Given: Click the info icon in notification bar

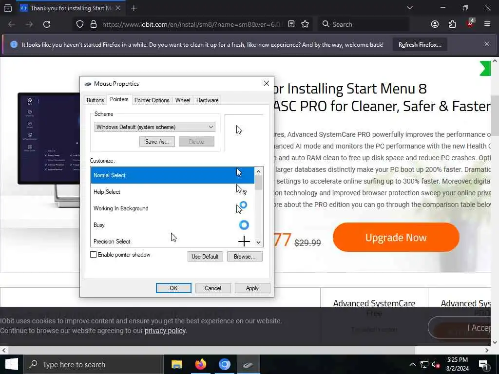Looking at the screenshot, I should pos(14,44).
